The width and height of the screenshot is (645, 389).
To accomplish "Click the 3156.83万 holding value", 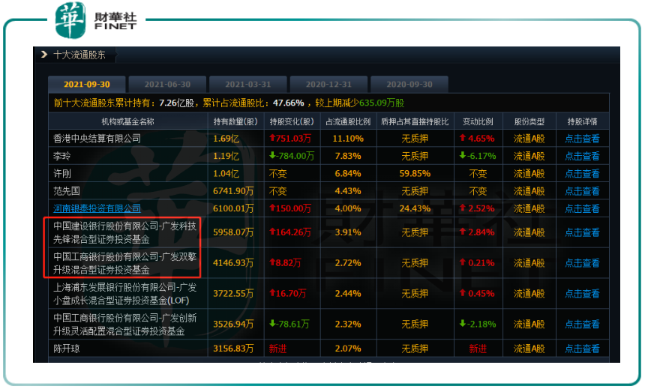I will [x=233, y=349].
